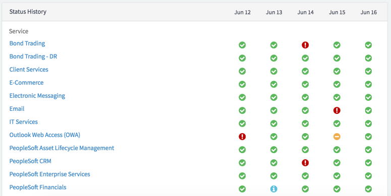This screenshot has height=196, width=391.
Task: Click PeopleSoft CRM red outage icon Jun 14
Action: point(305,163)
